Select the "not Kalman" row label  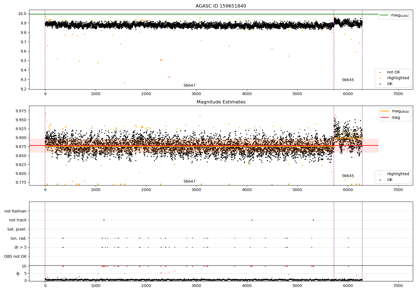[16, 211]
